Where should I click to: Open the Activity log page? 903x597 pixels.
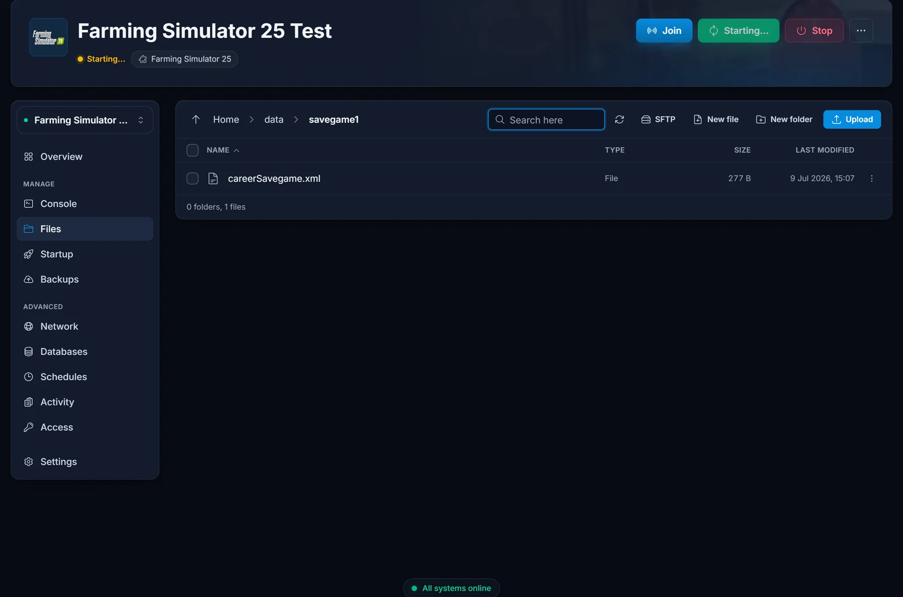tap(85, 402)
